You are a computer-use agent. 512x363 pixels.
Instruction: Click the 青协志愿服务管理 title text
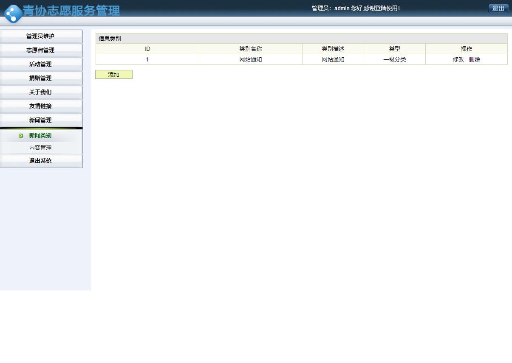click(71, 11)
